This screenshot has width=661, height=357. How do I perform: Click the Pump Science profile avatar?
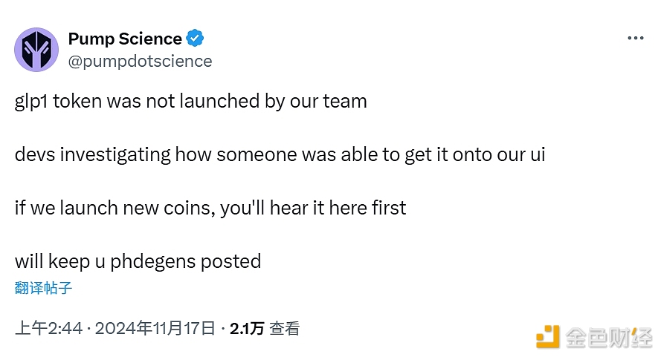coord(36,50)
